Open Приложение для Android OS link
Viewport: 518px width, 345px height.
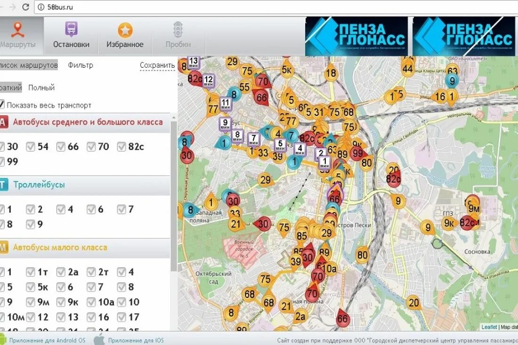[47, 340]
